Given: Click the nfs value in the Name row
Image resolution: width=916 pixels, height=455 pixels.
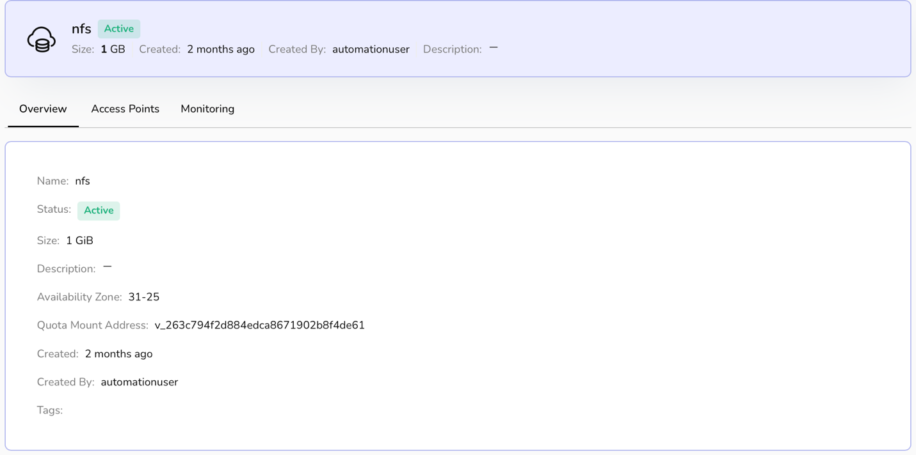Looking at the screenshot, I should coord(83,181).
